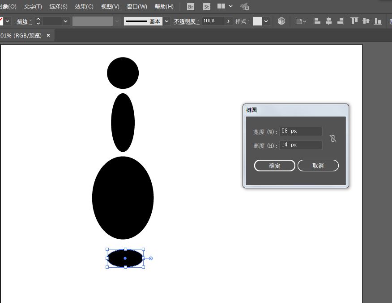The image size is (392, 303).
Task: Toggle the constrain proportions chain in the ellipse dialog
Action: click(333, 138)
